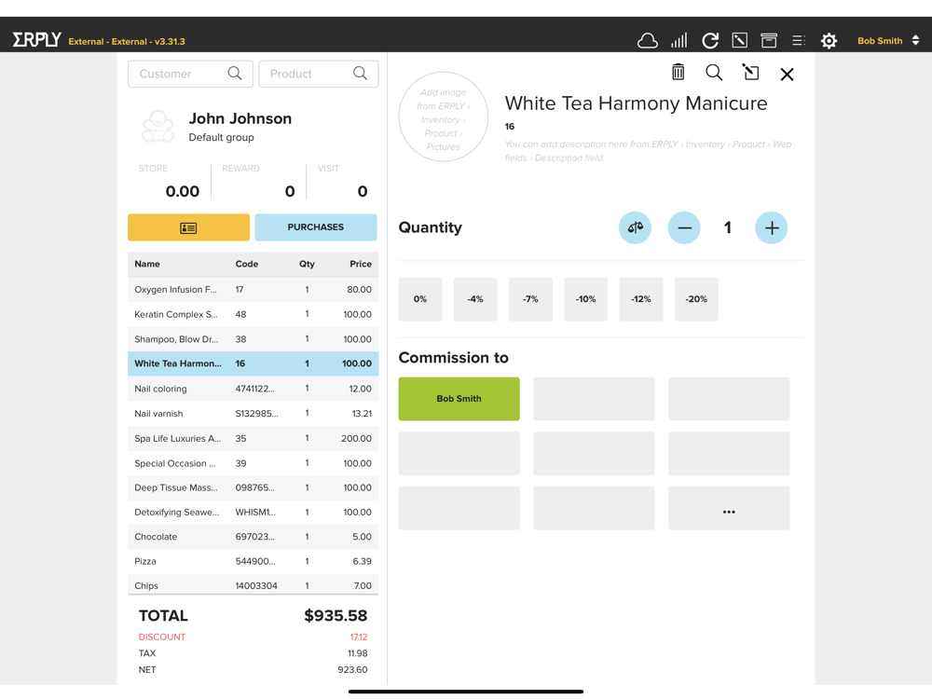Close the product detail panel
Viewport: 932px width, 699px height.
[x=787, y=75]
